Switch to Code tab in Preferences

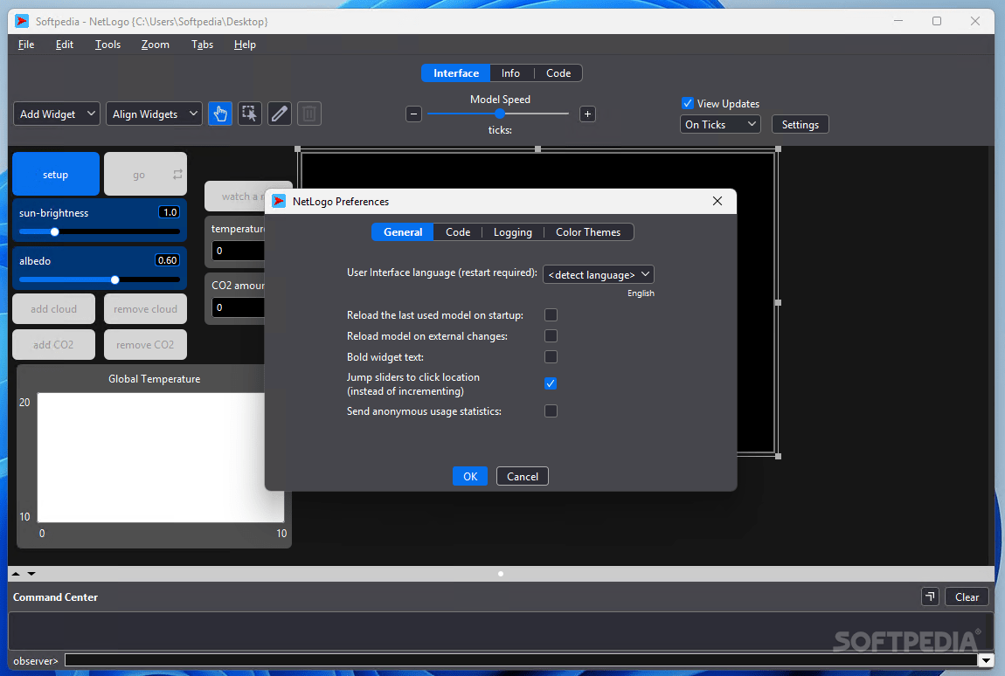[x=458, y=232]
